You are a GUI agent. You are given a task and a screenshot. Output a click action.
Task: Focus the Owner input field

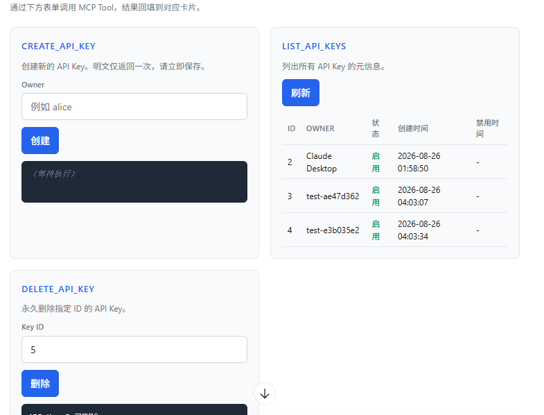(134, 107)
